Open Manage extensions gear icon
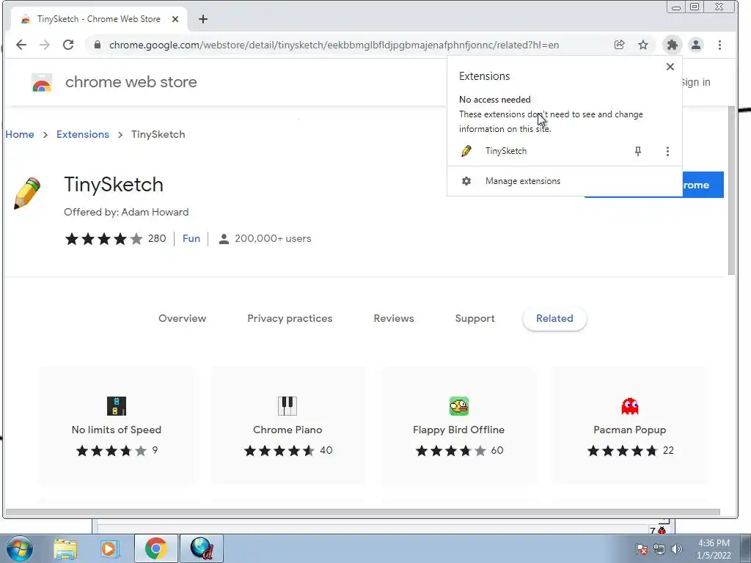 point(466,181)
